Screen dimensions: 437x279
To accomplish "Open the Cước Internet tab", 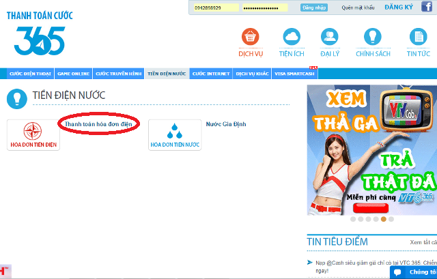I will click(x=210, y=73).
